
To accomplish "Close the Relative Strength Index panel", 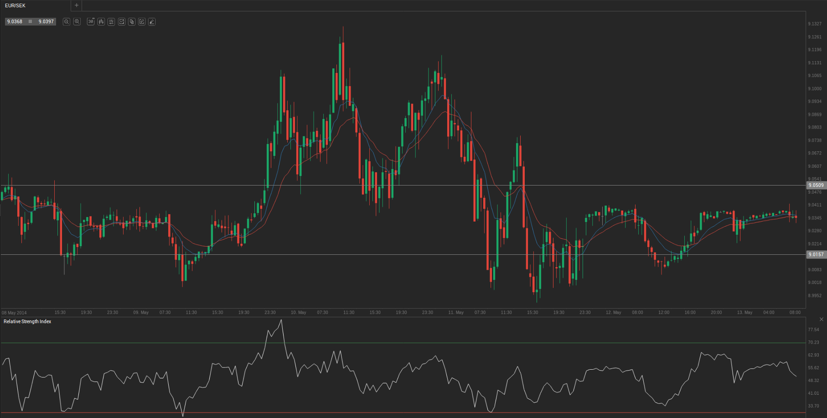I will 822,320.
